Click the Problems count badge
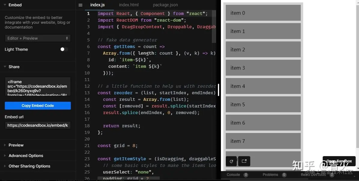Screen dimensions: 359x181 coord(284,175)
